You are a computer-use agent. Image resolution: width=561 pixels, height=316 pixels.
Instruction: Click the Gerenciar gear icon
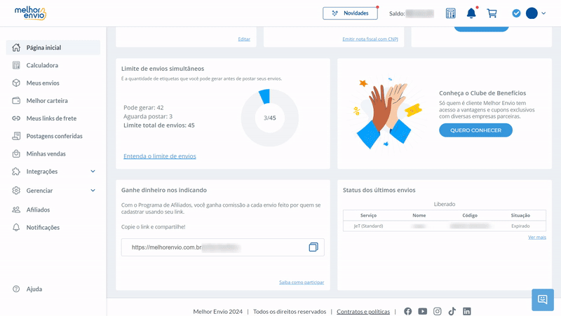click(x=16, y=191)
